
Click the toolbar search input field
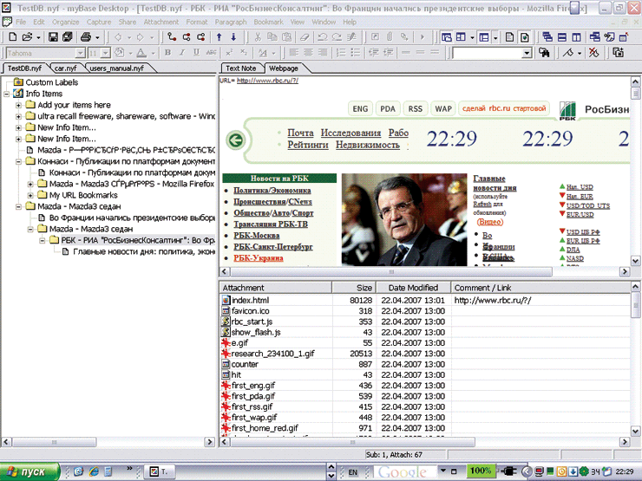click(x=488, y=53)
